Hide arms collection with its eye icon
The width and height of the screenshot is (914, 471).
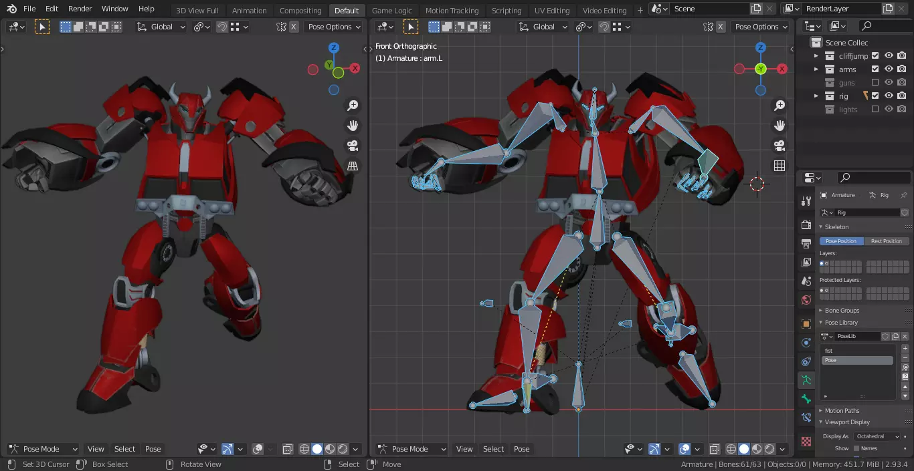tap(889, 69)
